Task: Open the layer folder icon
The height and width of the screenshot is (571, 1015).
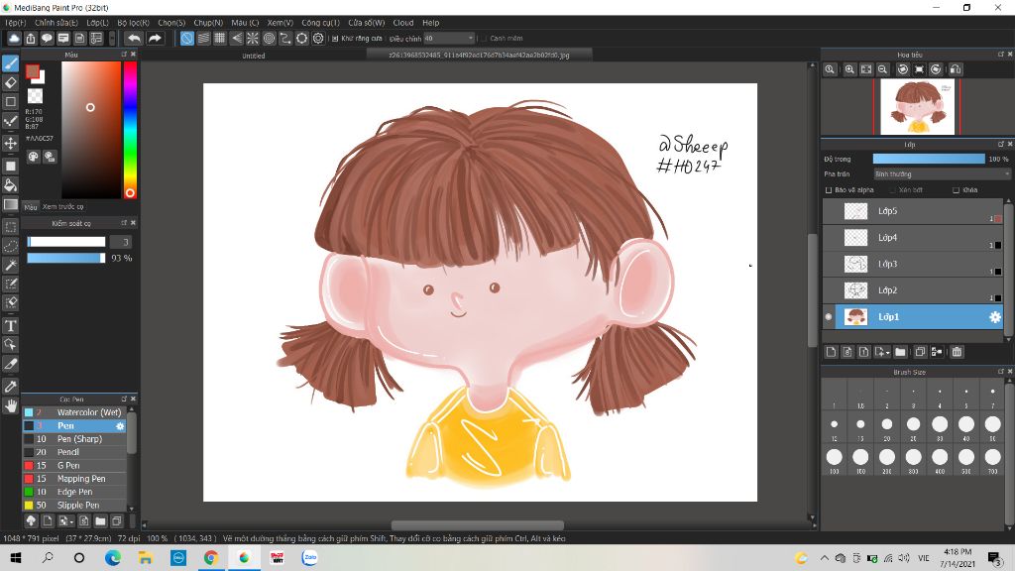Action: (900, 352)
